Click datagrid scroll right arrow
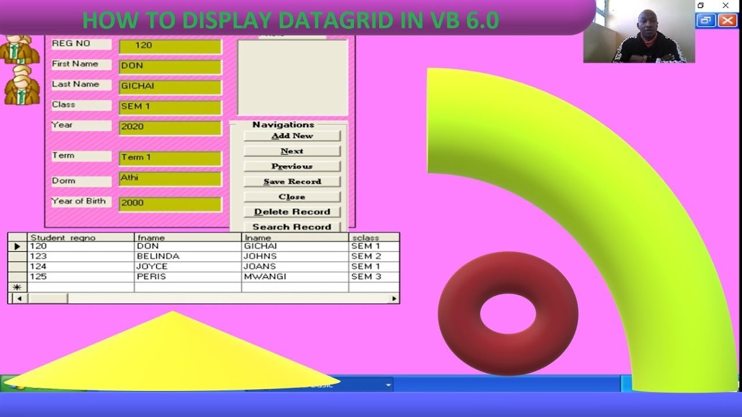 [x=394, y=298]
